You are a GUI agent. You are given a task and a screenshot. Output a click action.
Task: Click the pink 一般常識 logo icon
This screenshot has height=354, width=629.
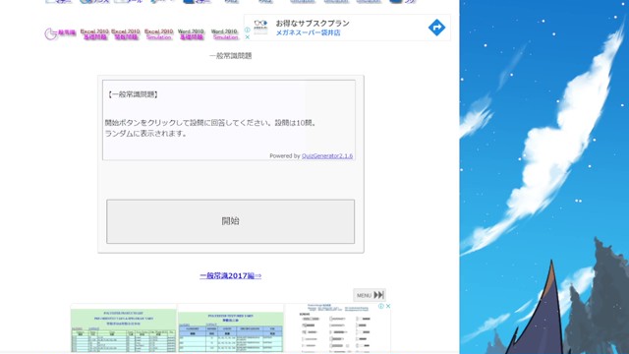59,33
